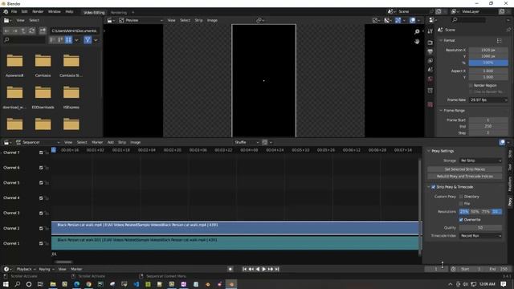Switch file browser to thumbnail display mode
Image resolution: width=514 pixels, height=289 pixels.
click(68, 40)
